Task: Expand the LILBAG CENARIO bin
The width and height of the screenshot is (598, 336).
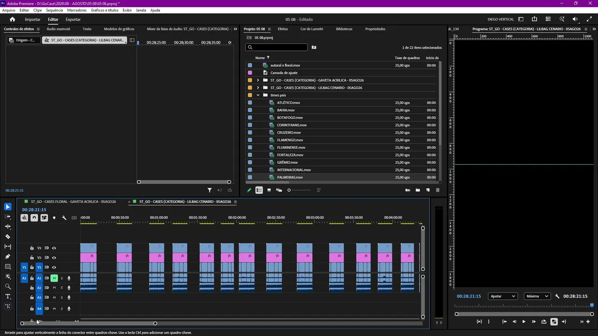Action: point(258,88)
